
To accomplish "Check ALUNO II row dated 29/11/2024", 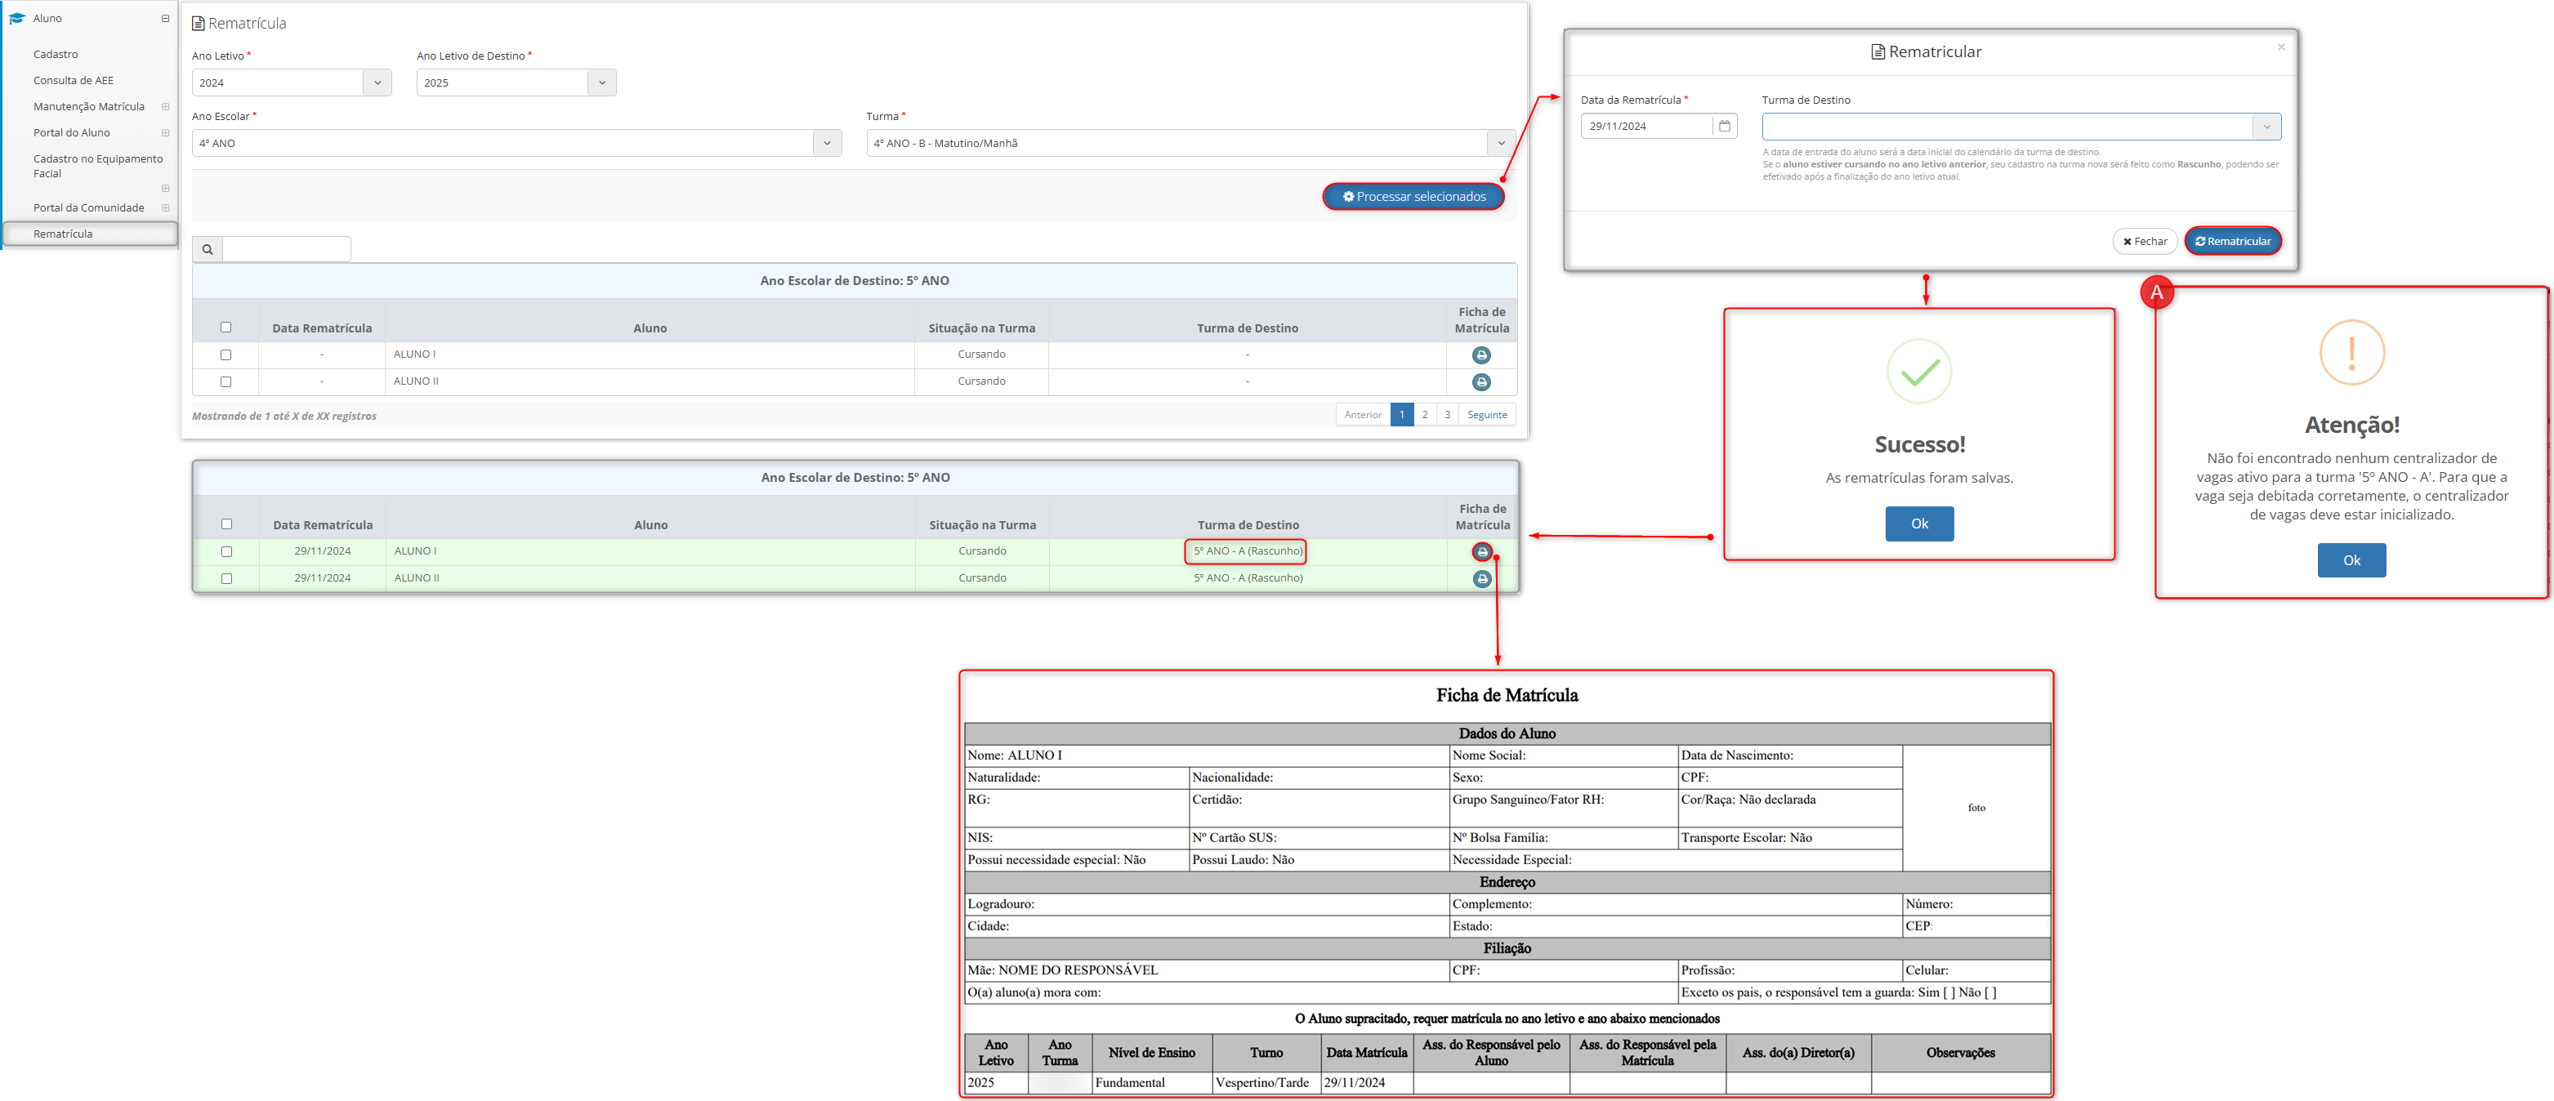I will click(x=227, y=579).
